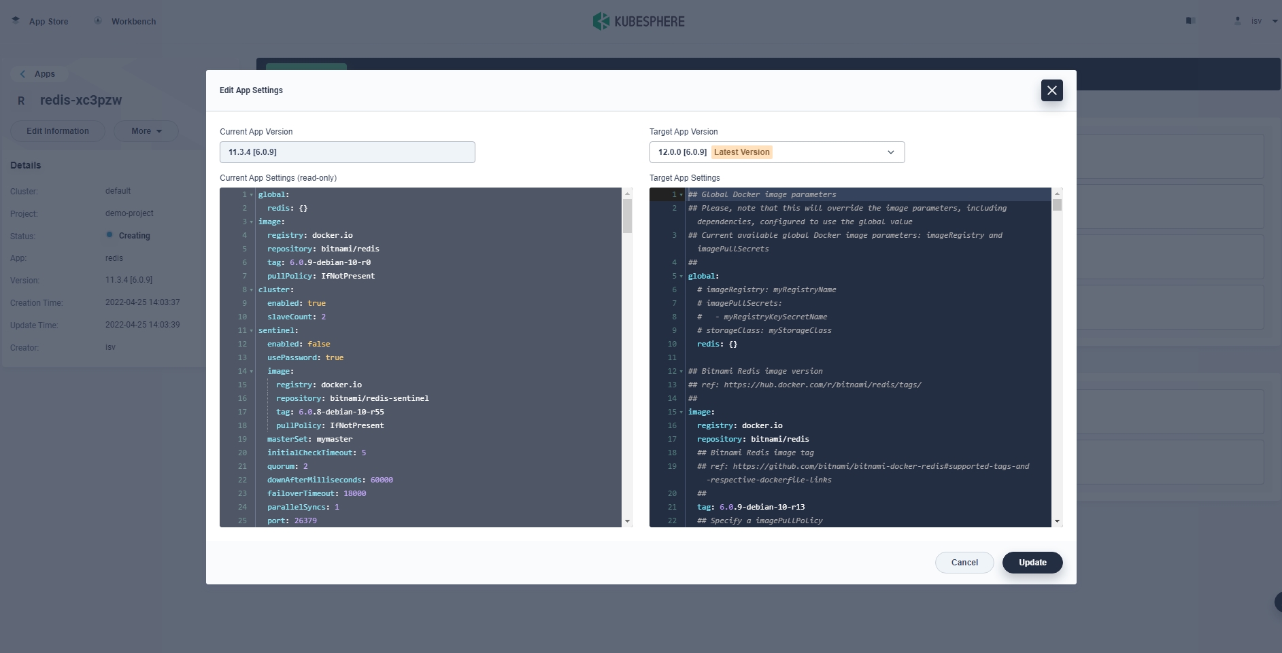Image resolution: width=1282 pixels, height=653 pixels.
Task: Click the user avatar icon for isv
Action: (1237, 21)
